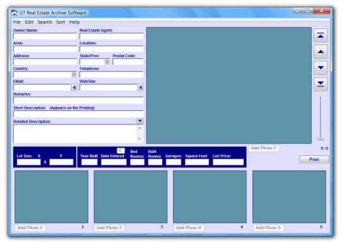Open the State/Prov dropdown
Screen dimensions: 342x243
(107, 62)
